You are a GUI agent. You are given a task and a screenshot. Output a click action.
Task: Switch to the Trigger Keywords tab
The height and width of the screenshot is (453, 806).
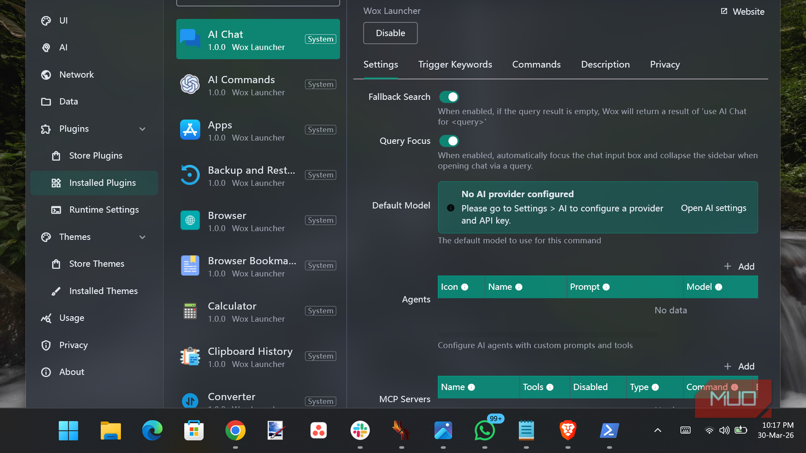[x=455, y=64]
